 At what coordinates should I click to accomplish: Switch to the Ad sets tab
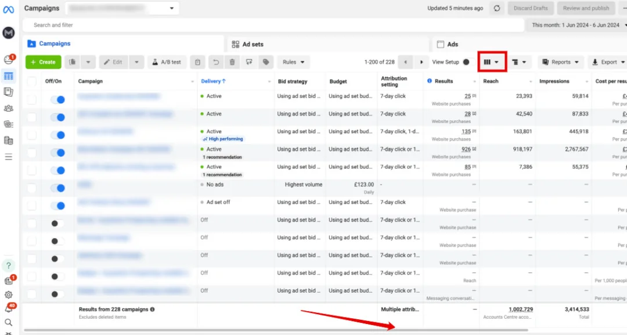coord(328,44)
